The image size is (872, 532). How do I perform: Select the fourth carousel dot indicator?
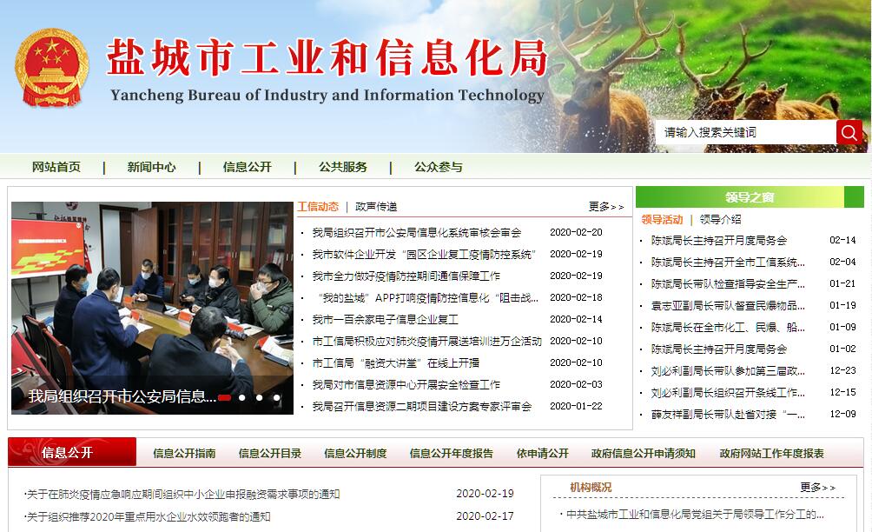pos(276,398)
